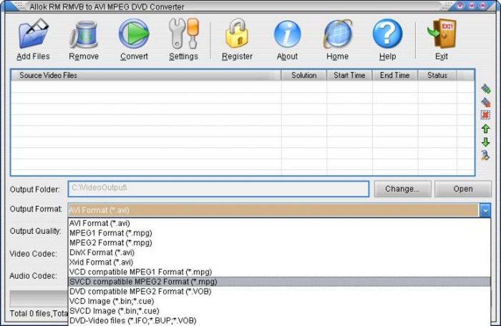
Task: Click the Output Quality label
Action: point(35,231)
